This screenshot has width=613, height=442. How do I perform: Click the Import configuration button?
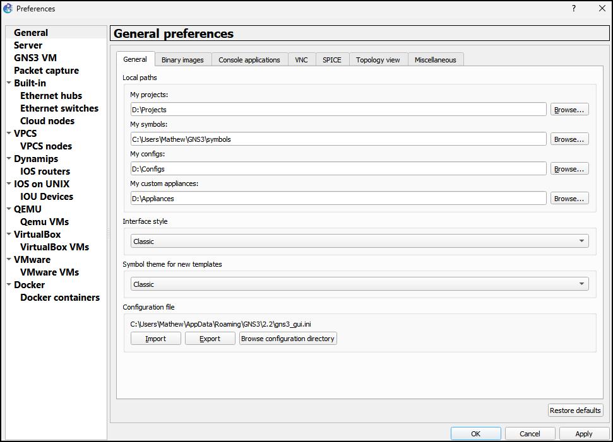(155, 339)
